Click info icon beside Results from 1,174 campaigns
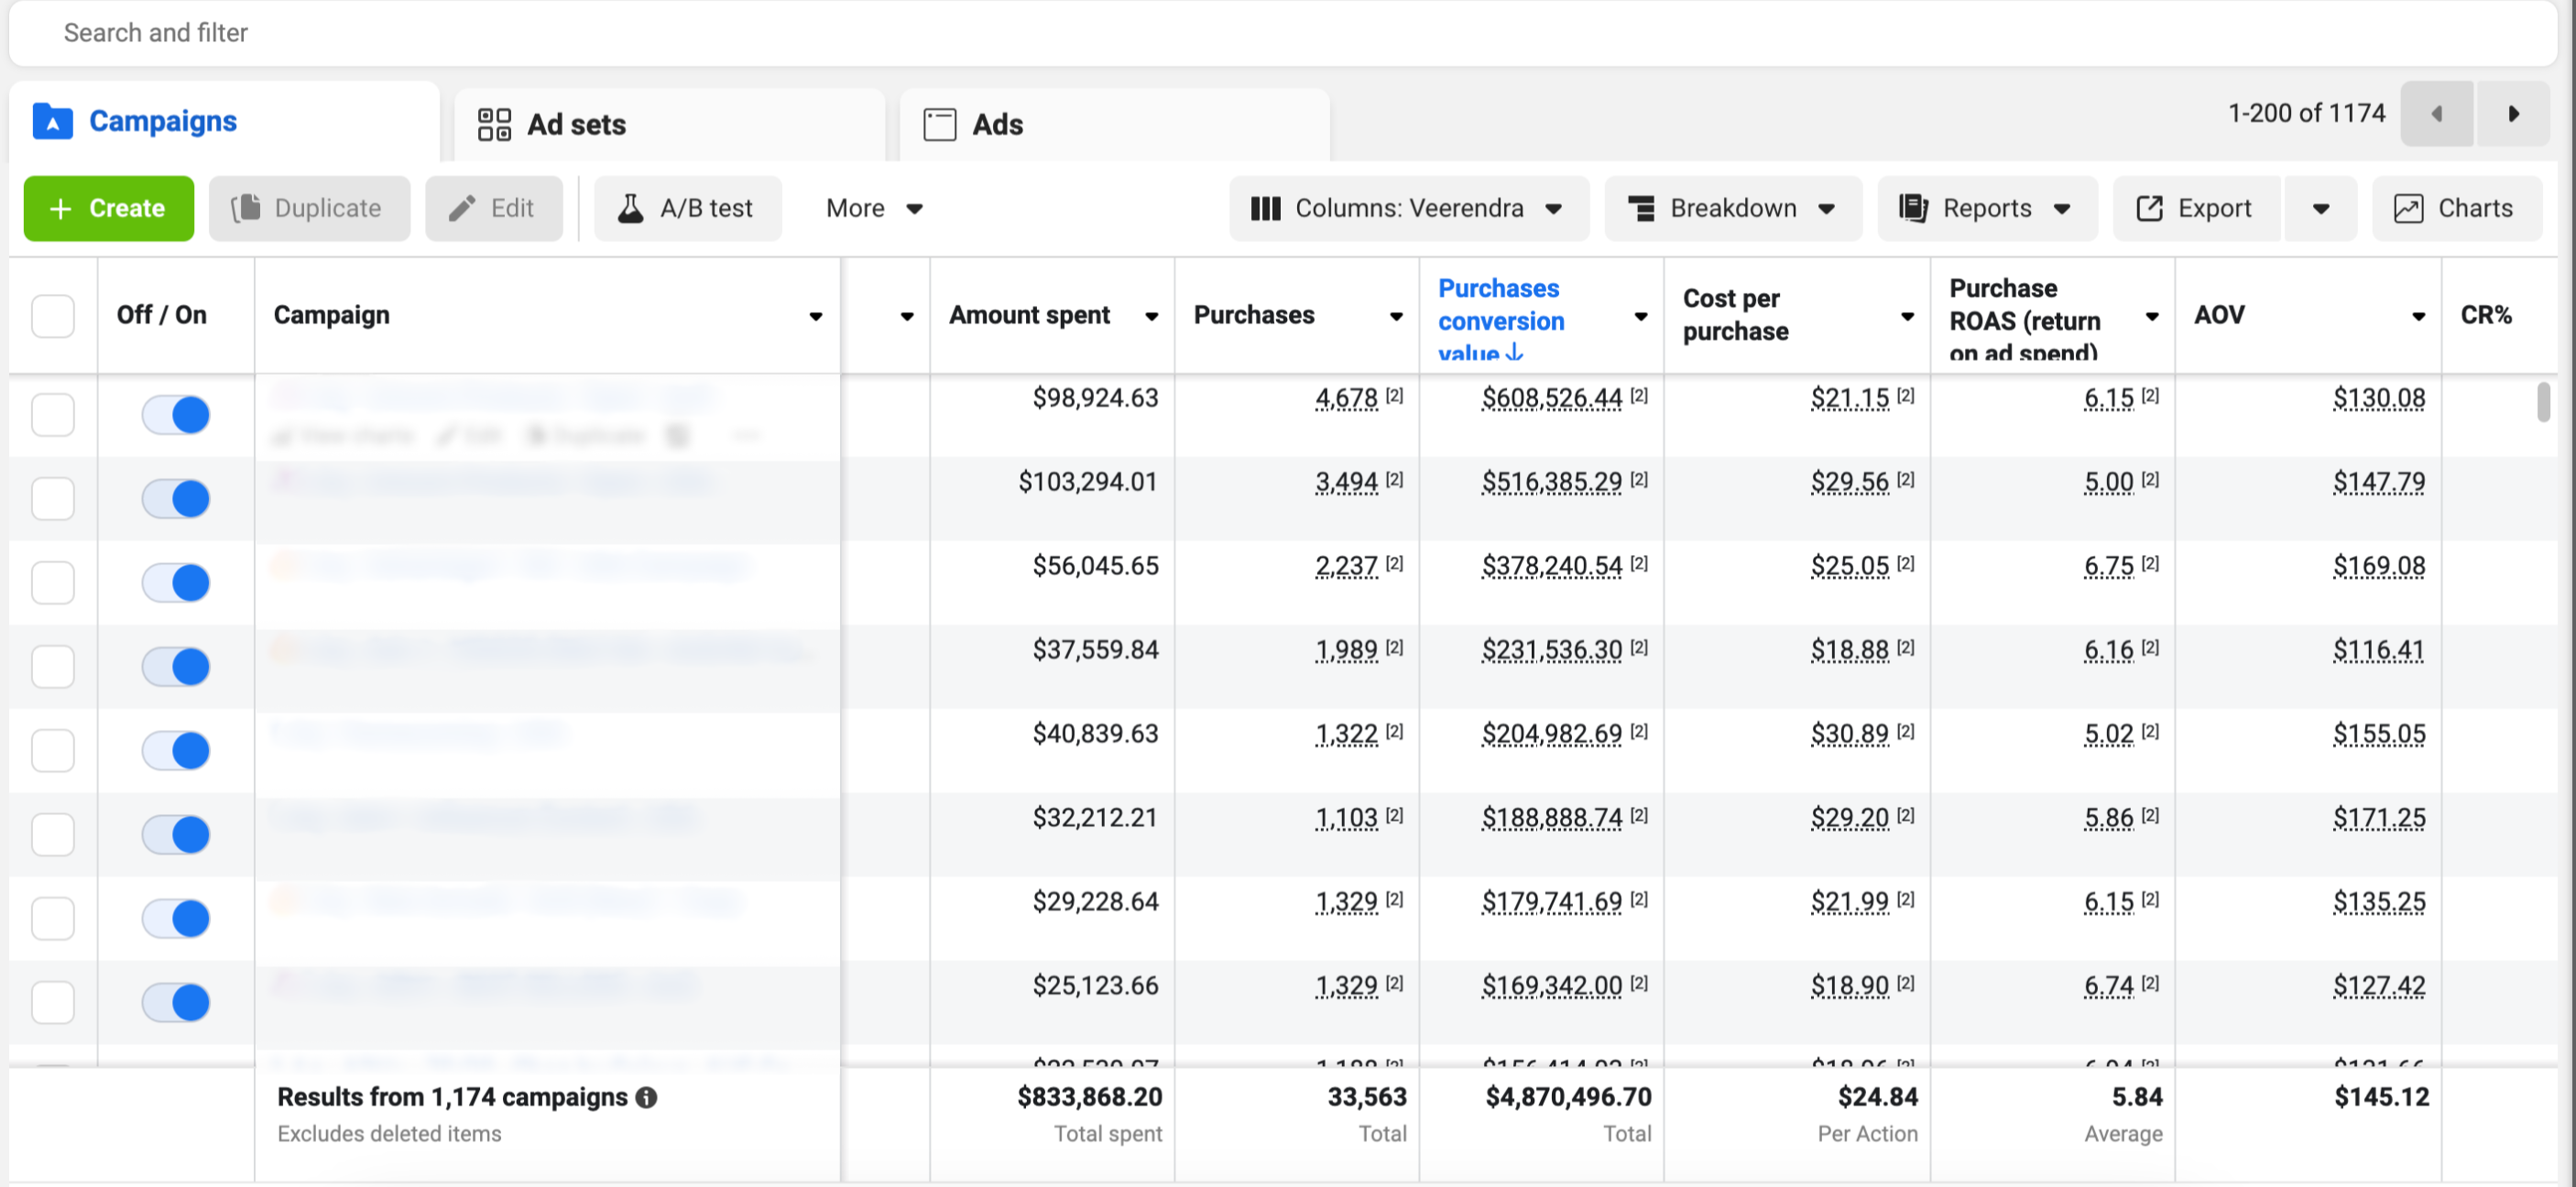The height and width of the screenshot is (1187, 2576). tap(647, 1098)
